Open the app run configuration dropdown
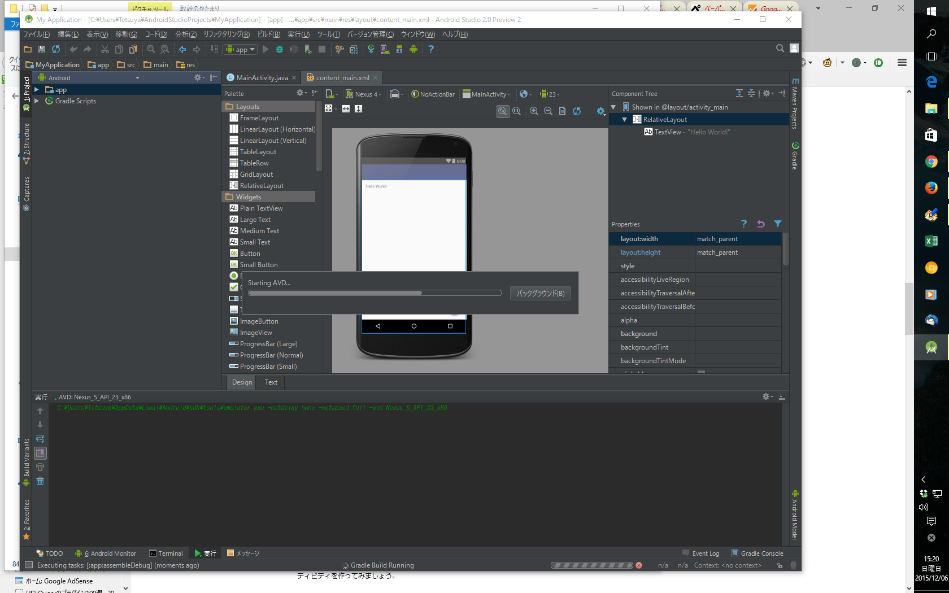The image size is (949, 593). (241, 50)
